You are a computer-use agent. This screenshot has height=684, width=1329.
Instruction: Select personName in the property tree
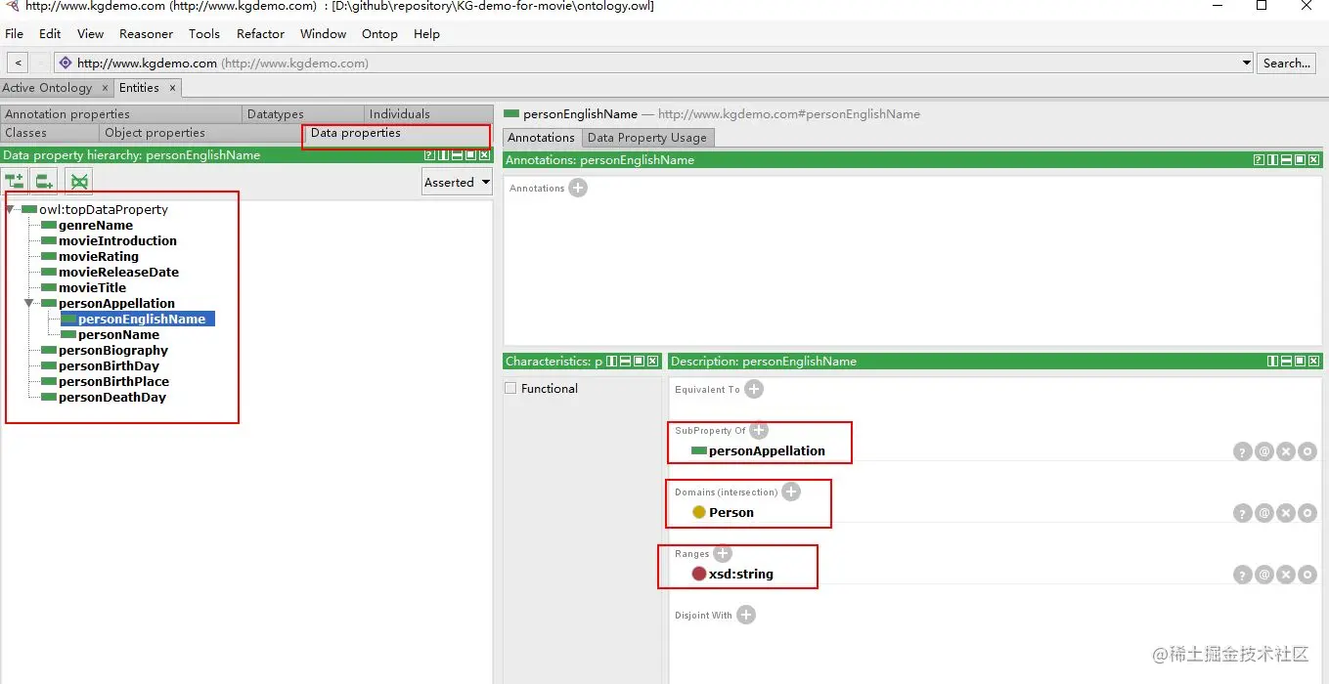click(118, 334)
